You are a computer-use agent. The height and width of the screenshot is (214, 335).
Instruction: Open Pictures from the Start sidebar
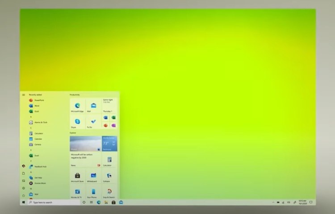point(24,181)
